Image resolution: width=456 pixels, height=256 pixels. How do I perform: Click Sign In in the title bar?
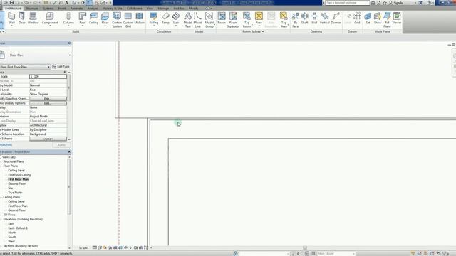(396, 3)
